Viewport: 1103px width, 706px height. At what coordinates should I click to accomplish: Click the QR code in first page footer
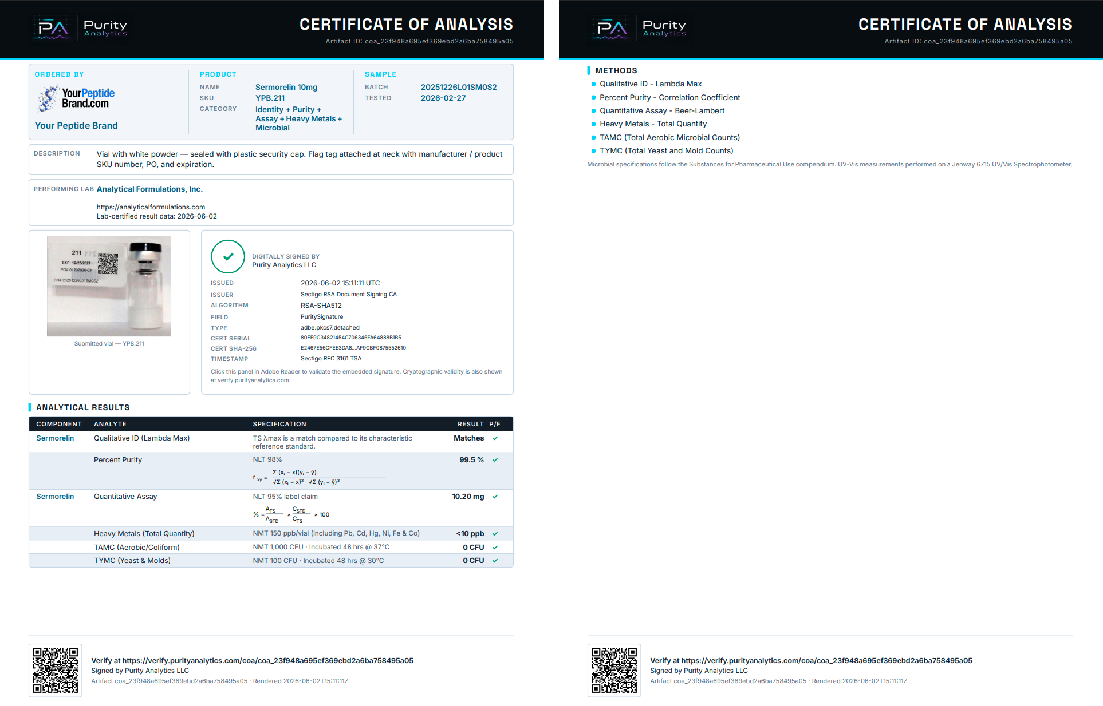55,670
